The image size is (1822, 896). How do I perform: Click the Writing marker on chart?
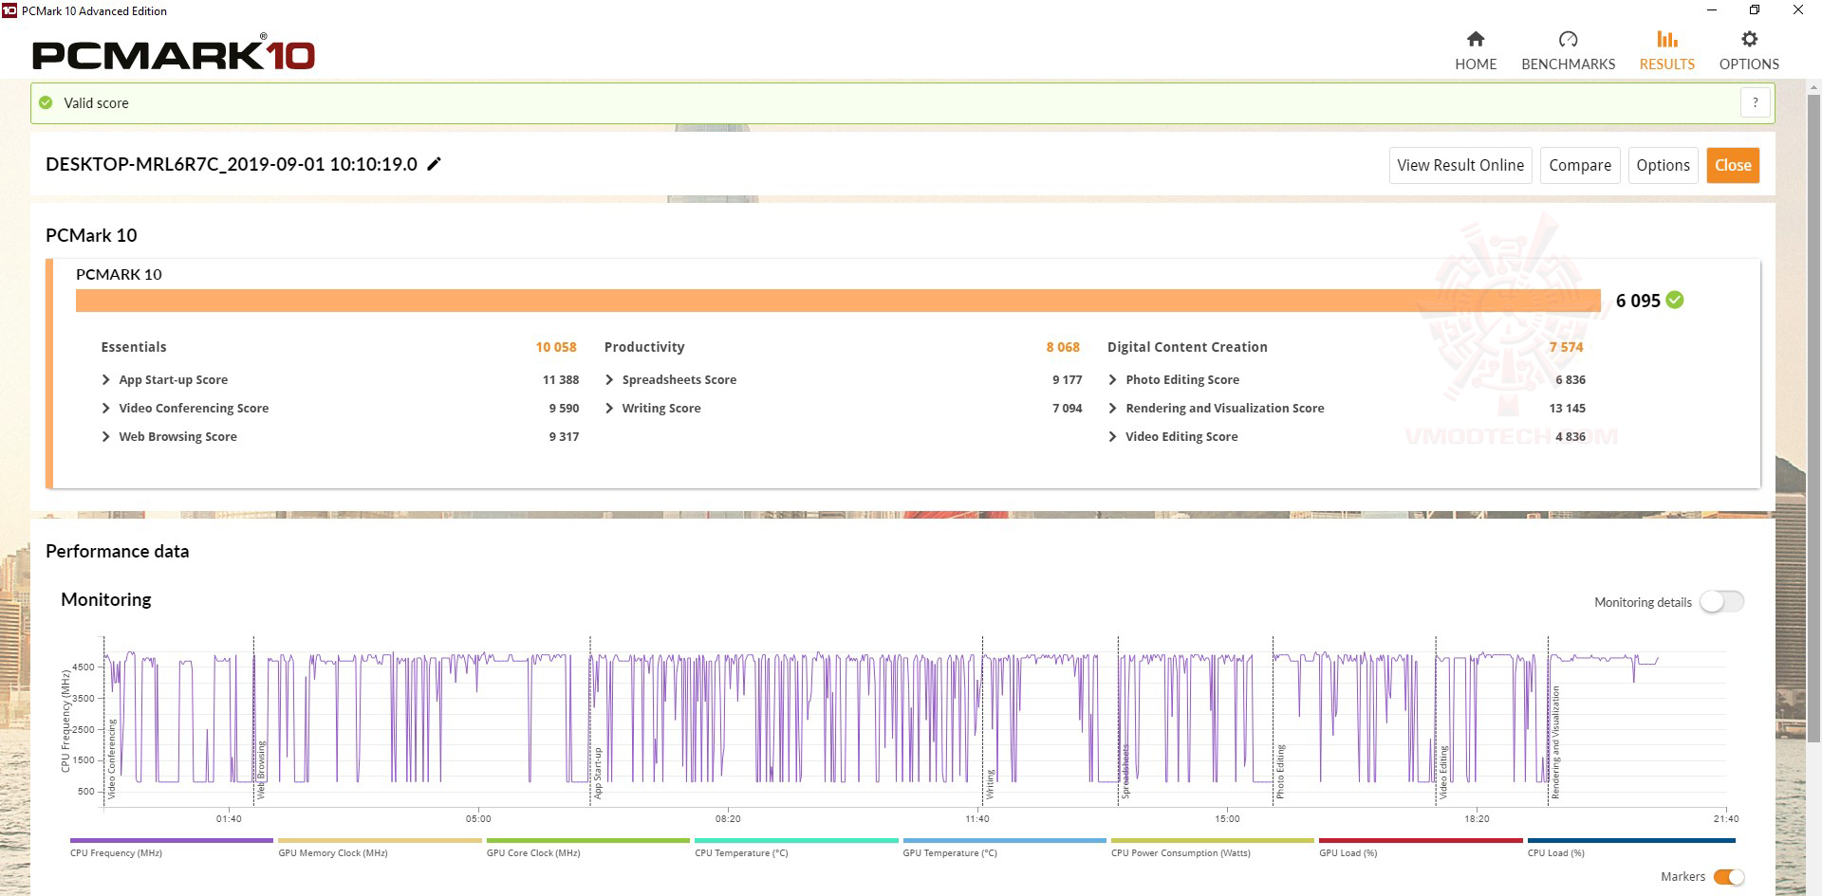[990, 784]
